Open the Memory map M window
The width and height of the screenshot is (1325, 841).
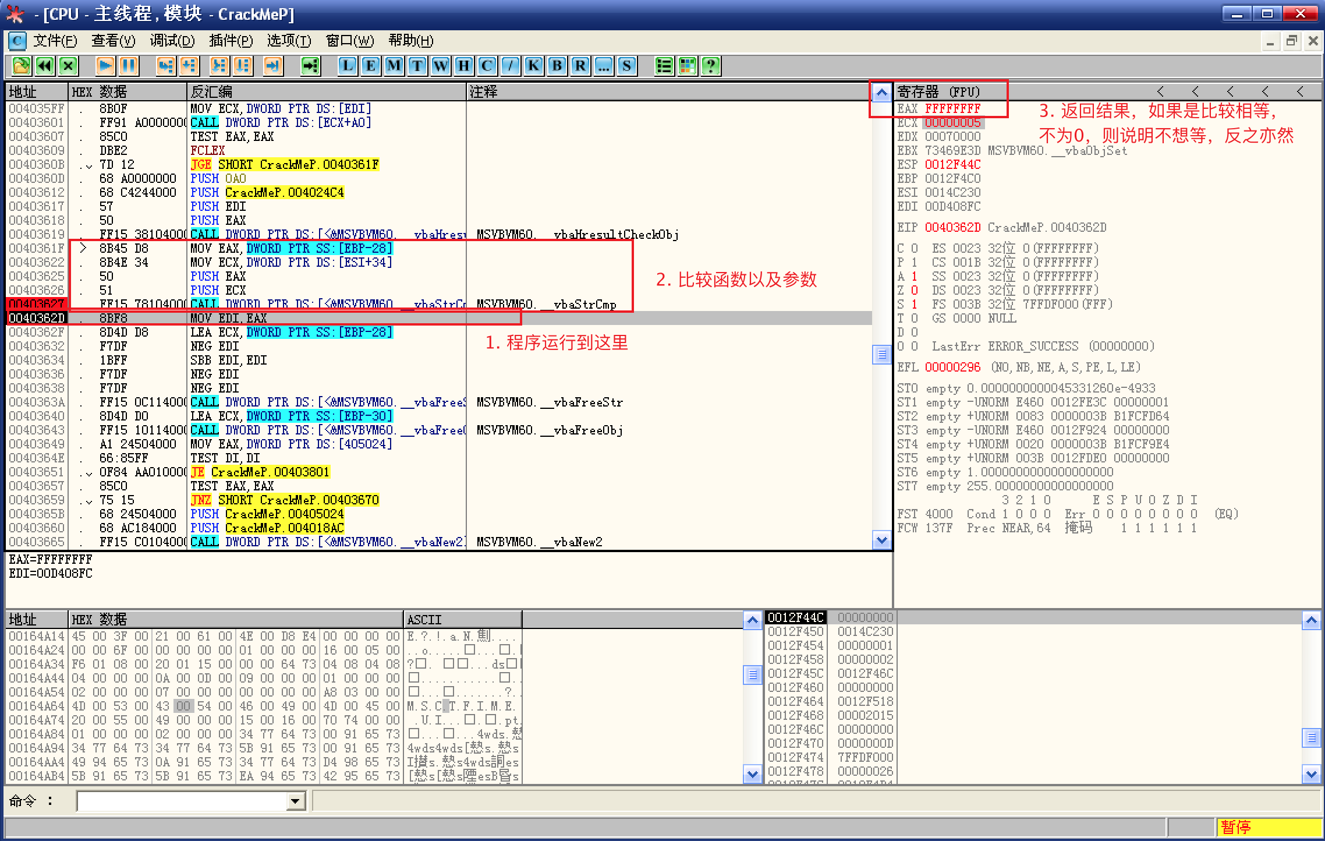click(x=394, y=66)
